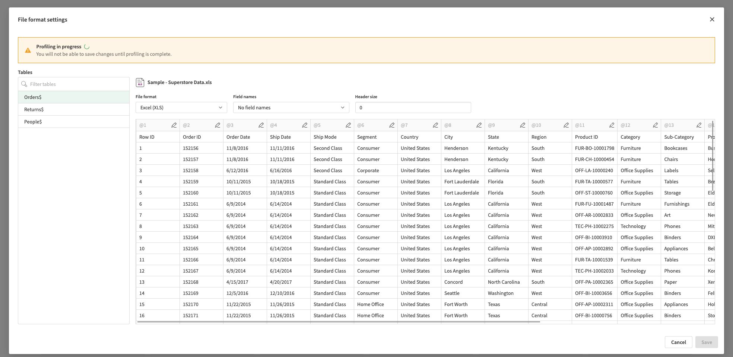Click the '4/15/2017' order date cell

point(245,282)
